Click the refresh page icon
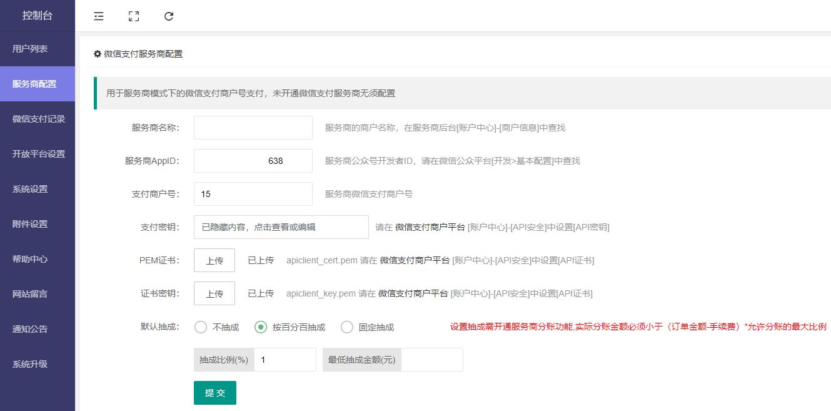Viewport: 831px width, 411px height. coord(169,16)
